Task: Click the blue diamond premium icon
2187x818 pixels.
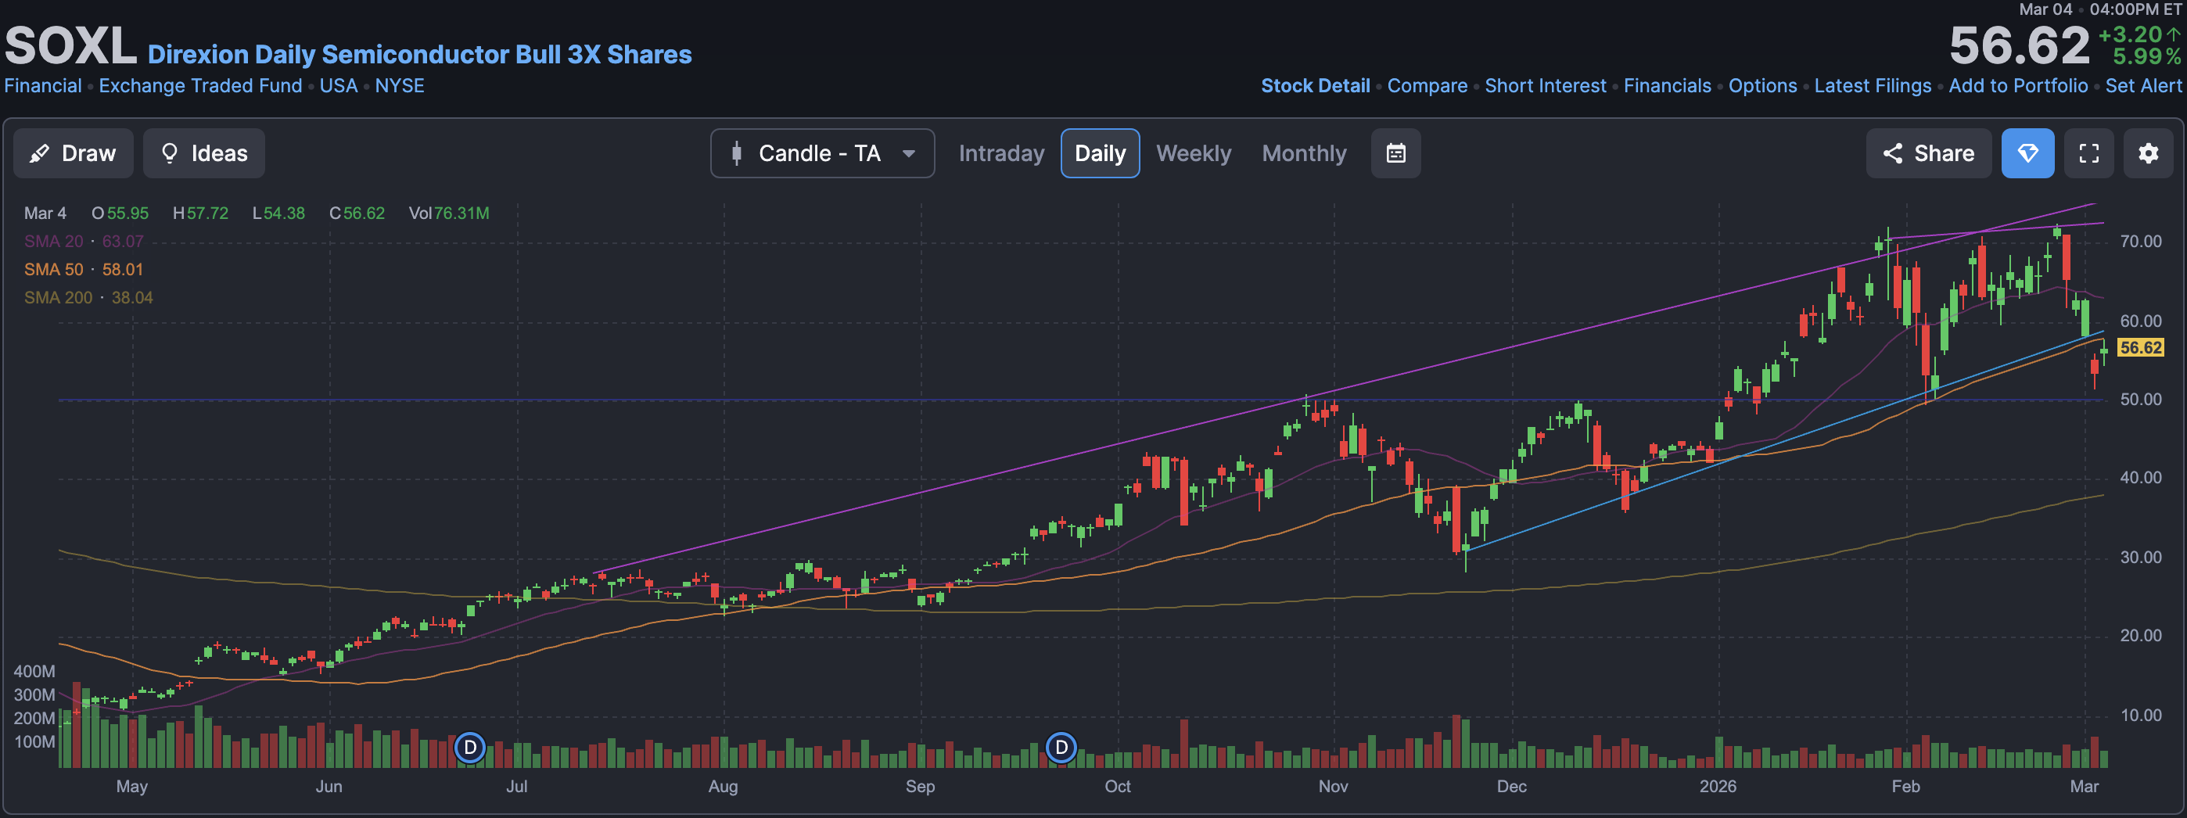Action: (x=2027, y=153)
